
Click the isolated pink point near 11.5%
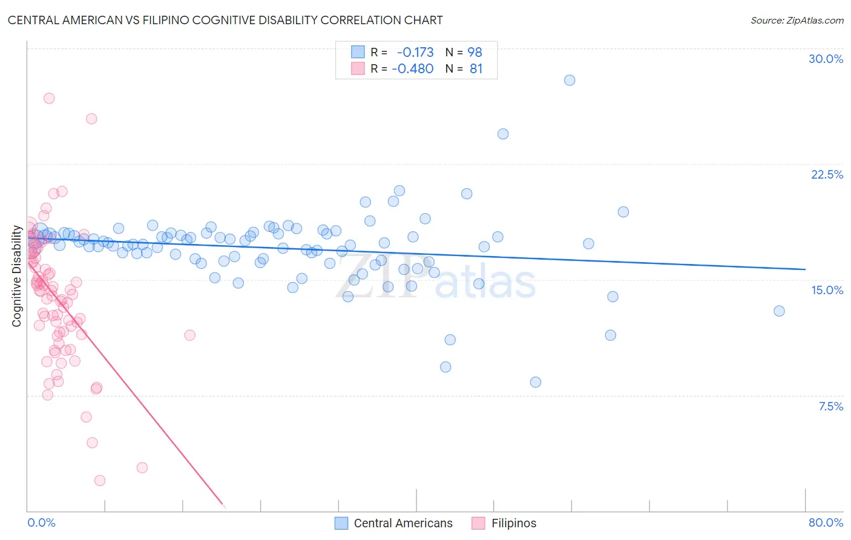189,335
